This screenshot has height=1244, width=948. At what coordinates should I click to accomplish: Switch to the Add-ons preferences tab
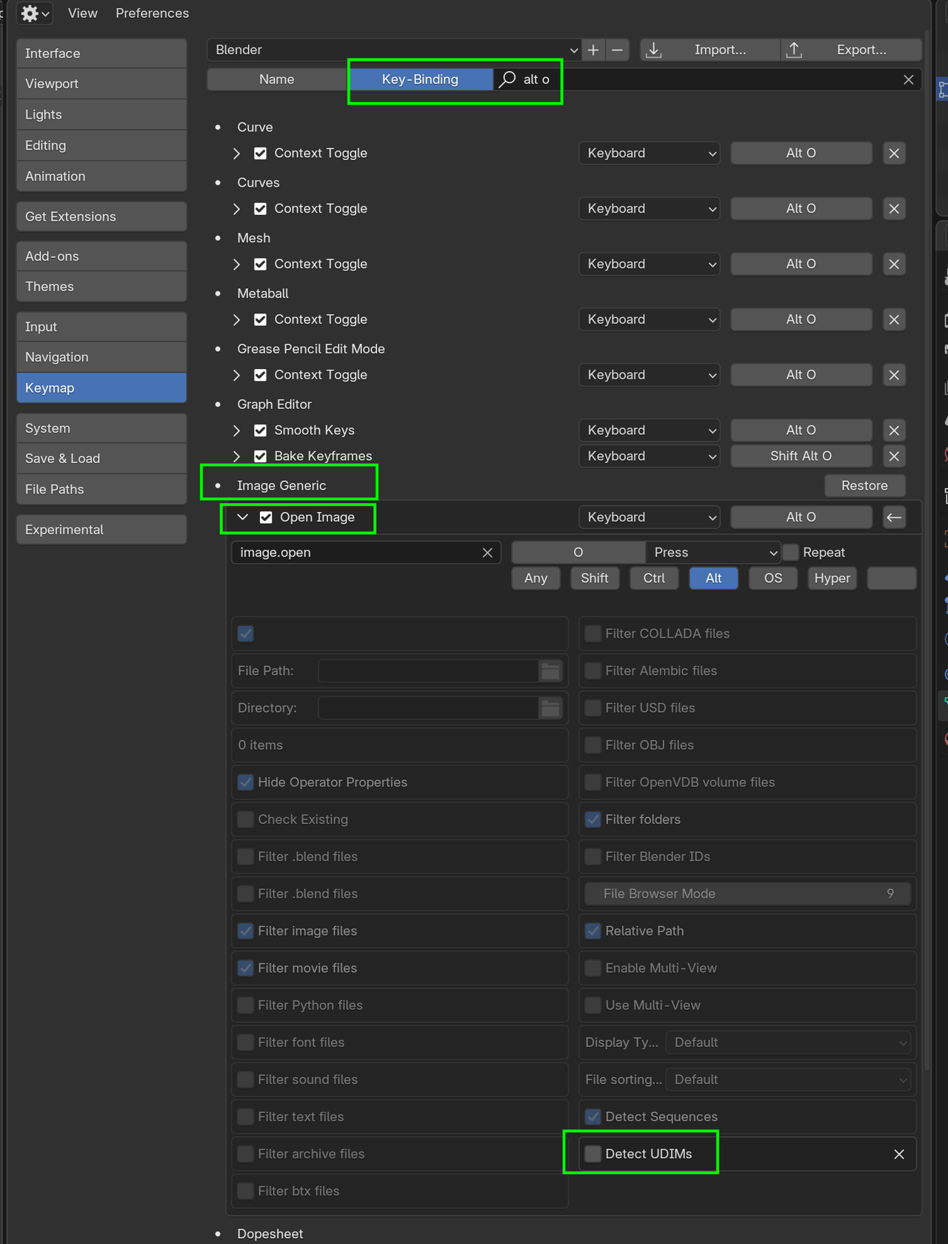point(101,256)
